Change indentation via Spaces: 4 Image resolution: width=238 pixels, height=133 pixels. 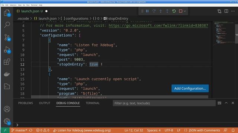(154, 130)
